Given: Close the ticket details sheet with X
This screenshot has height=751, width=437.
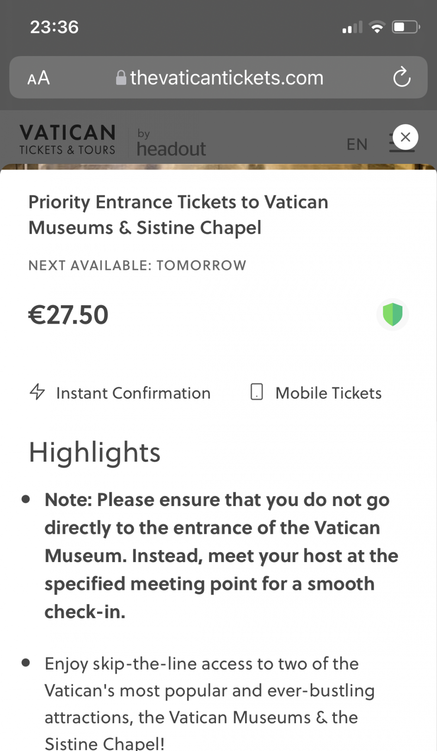Looking at the screenshot, I should click(x=405, y=137).
